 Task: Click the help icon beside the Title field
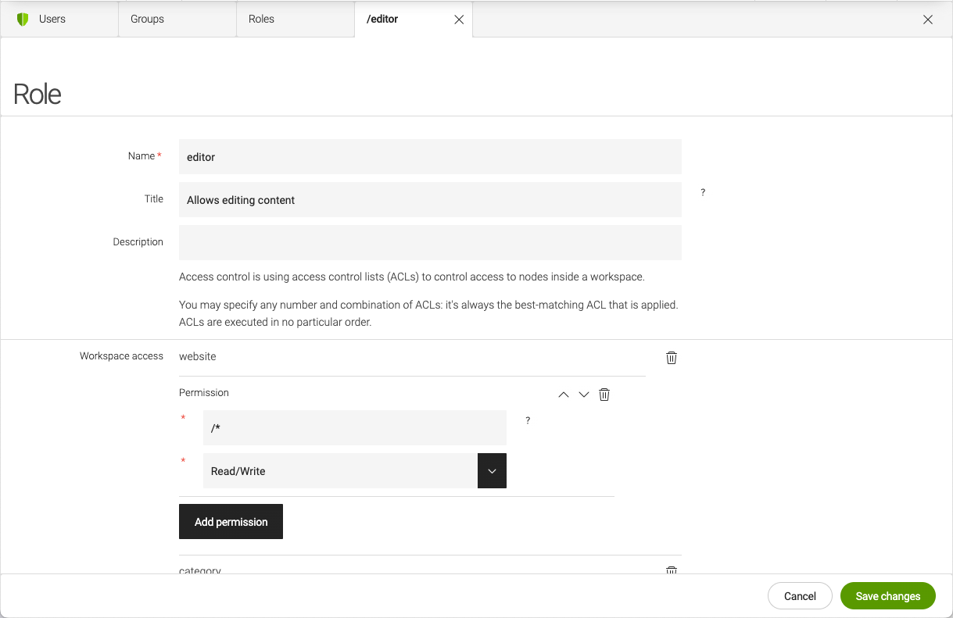(x=703, y=192)
